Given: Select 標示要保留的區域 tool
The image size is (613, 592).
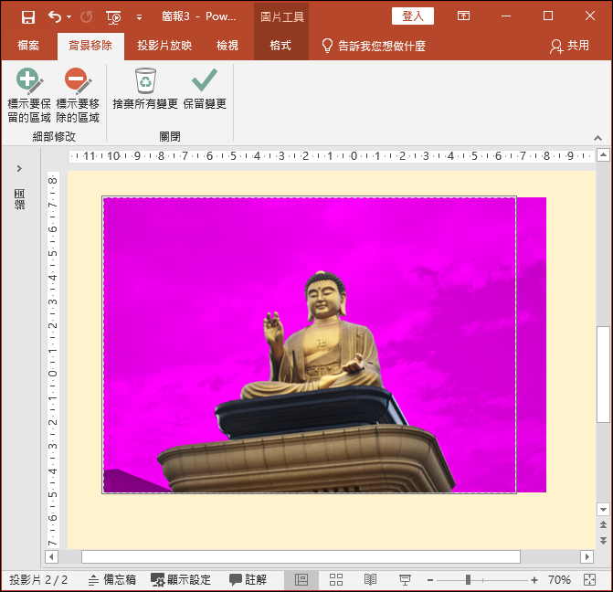Looking at the screenshot, I should (x=29, y=95).
